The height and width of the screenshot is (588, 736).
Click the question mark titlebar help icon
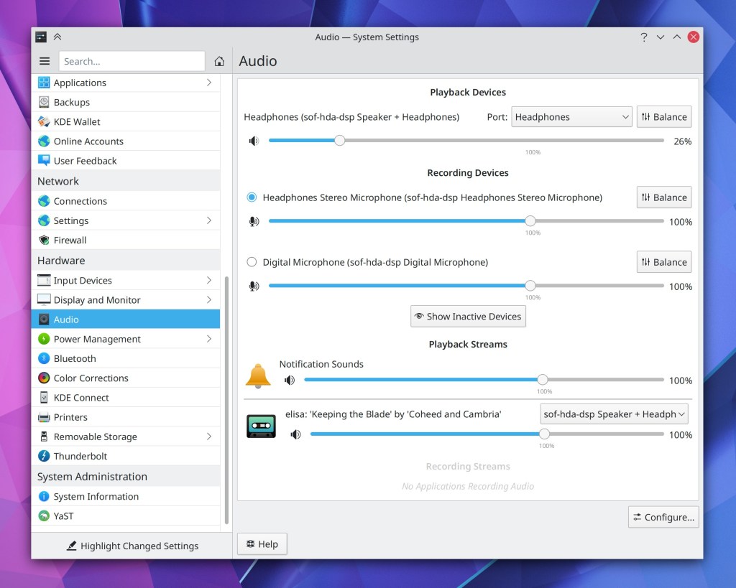pyautogui.click(x=643, y=37)
